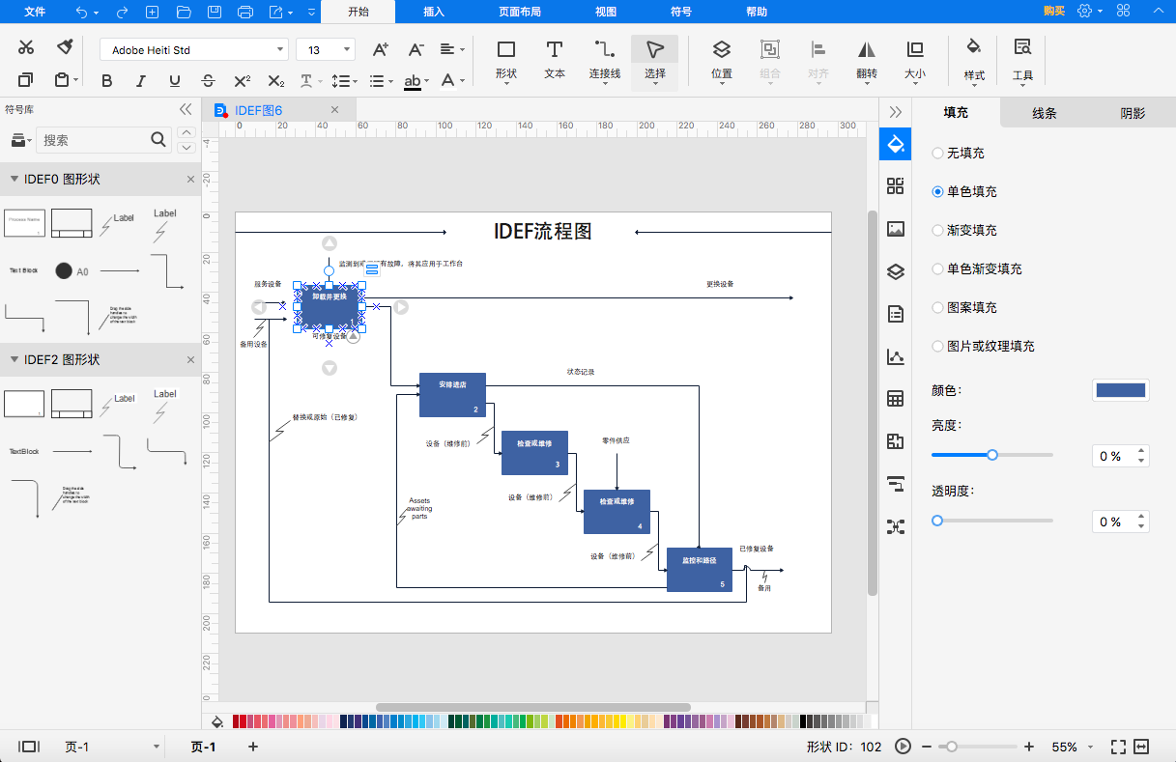This screenshot has height=762, width=1176.
Task: Click the 购买 purchase link
Action: click(x=1054, y=11)
